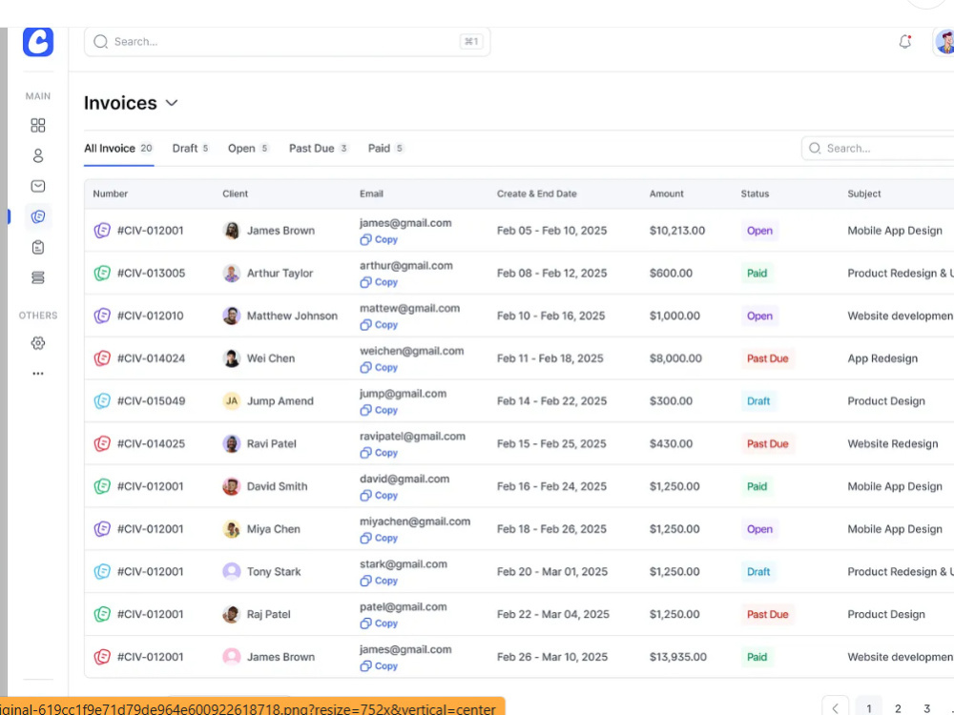This screenshot has height=715, width=954.
Task: Select pagination page 1
Action: 869,708
